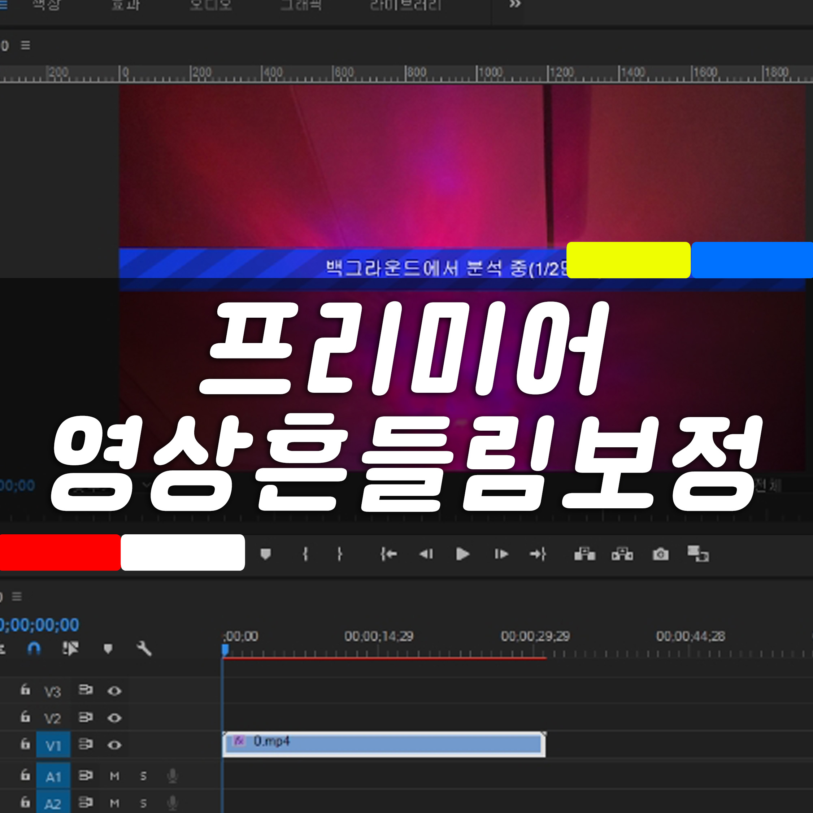Open the timeline panel hamburger menu
The width and height of the screenshot is (813, 813).
click(x=17, y=596)
